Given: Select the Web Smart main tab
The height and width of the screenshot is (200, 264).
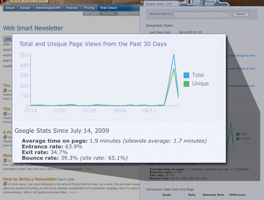Looking at the screenshot, I should (109, 8).
